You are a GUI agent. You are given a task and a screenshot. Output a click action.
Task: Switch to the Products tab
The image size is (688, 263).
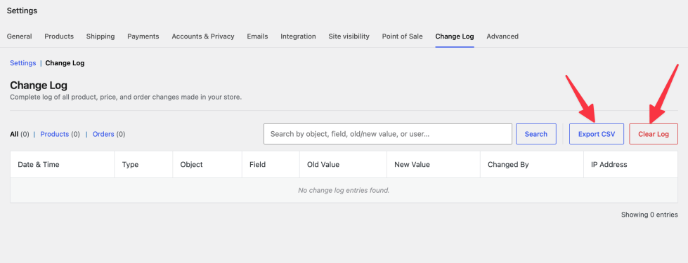(x=59, y=36)
